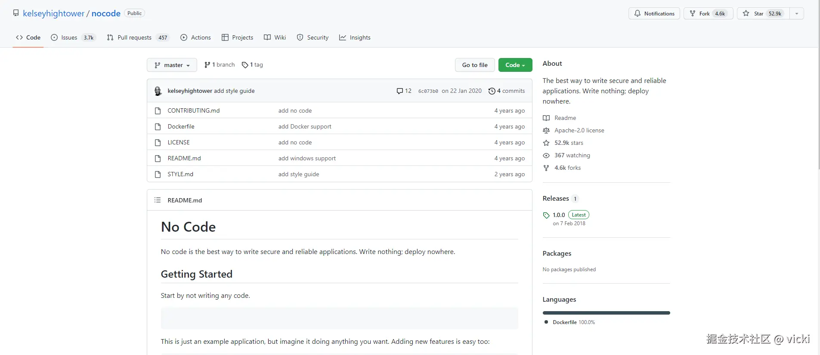
Task: Click the scales icon beside Apache-2.0 license
Action: tap(546, 130)
